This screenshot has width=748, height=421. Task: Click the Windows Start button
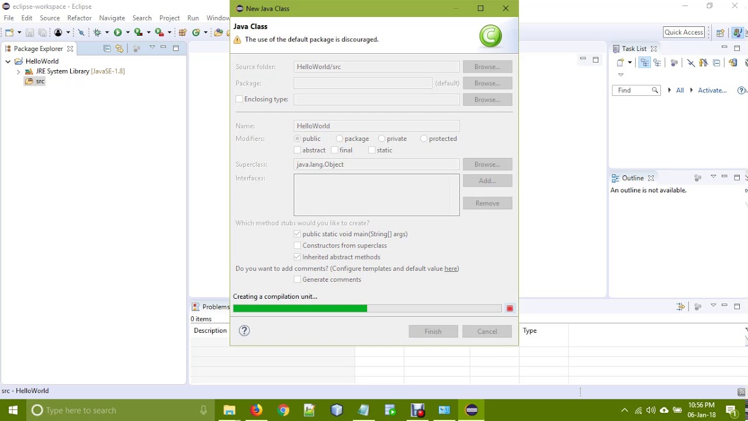coord(13,410)
